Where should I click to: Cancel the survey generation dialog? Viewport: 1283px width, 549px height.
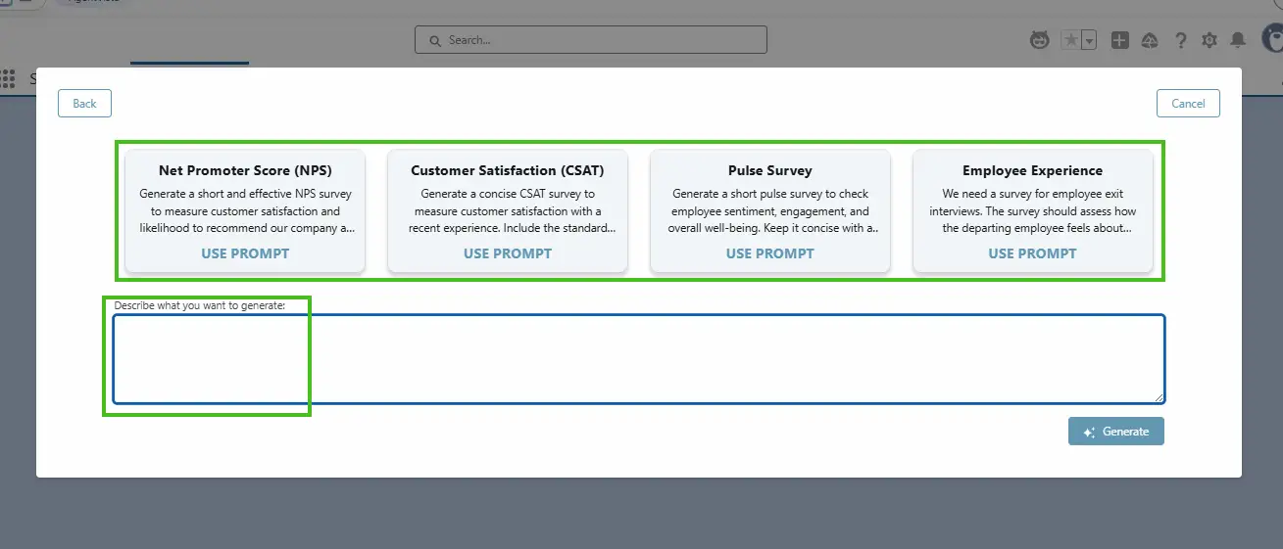(1188, 104)
